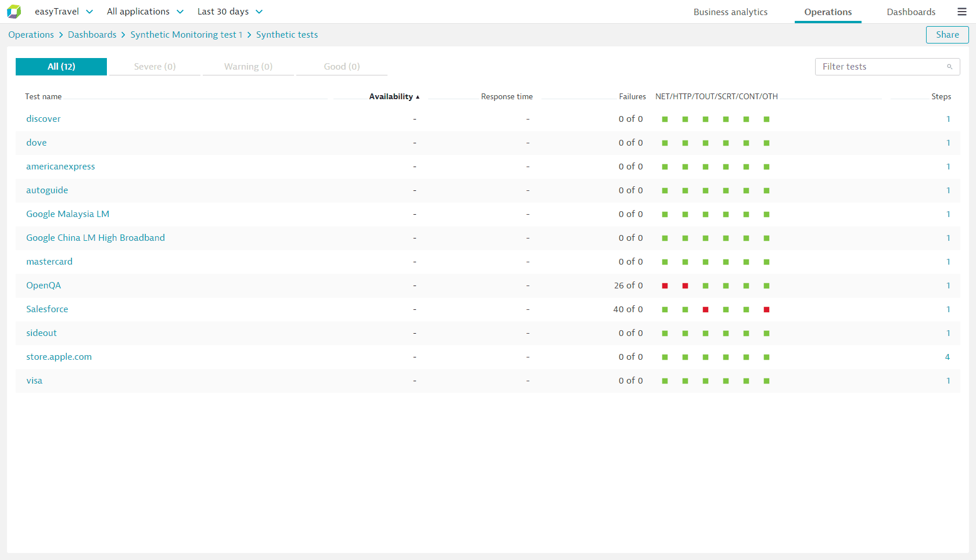This screenshot has height=560, width=976.
Task: Open the Google Malaysia LM test link
Action: 67,214
